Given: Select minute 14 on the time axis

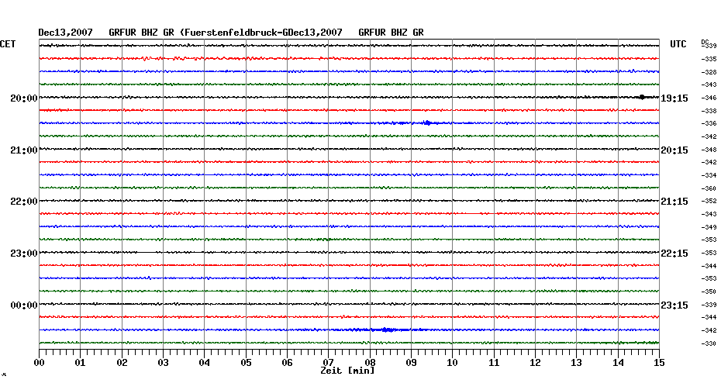Looking at the screenshot, I should point(618,362).
